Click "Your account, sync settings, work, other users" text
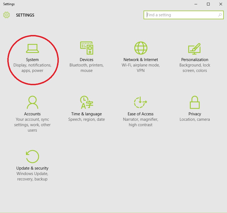This screenshot has width=227, height=213. tap(32, 125)
